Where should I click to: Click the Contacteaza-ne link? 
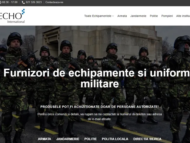click(54, 2)
